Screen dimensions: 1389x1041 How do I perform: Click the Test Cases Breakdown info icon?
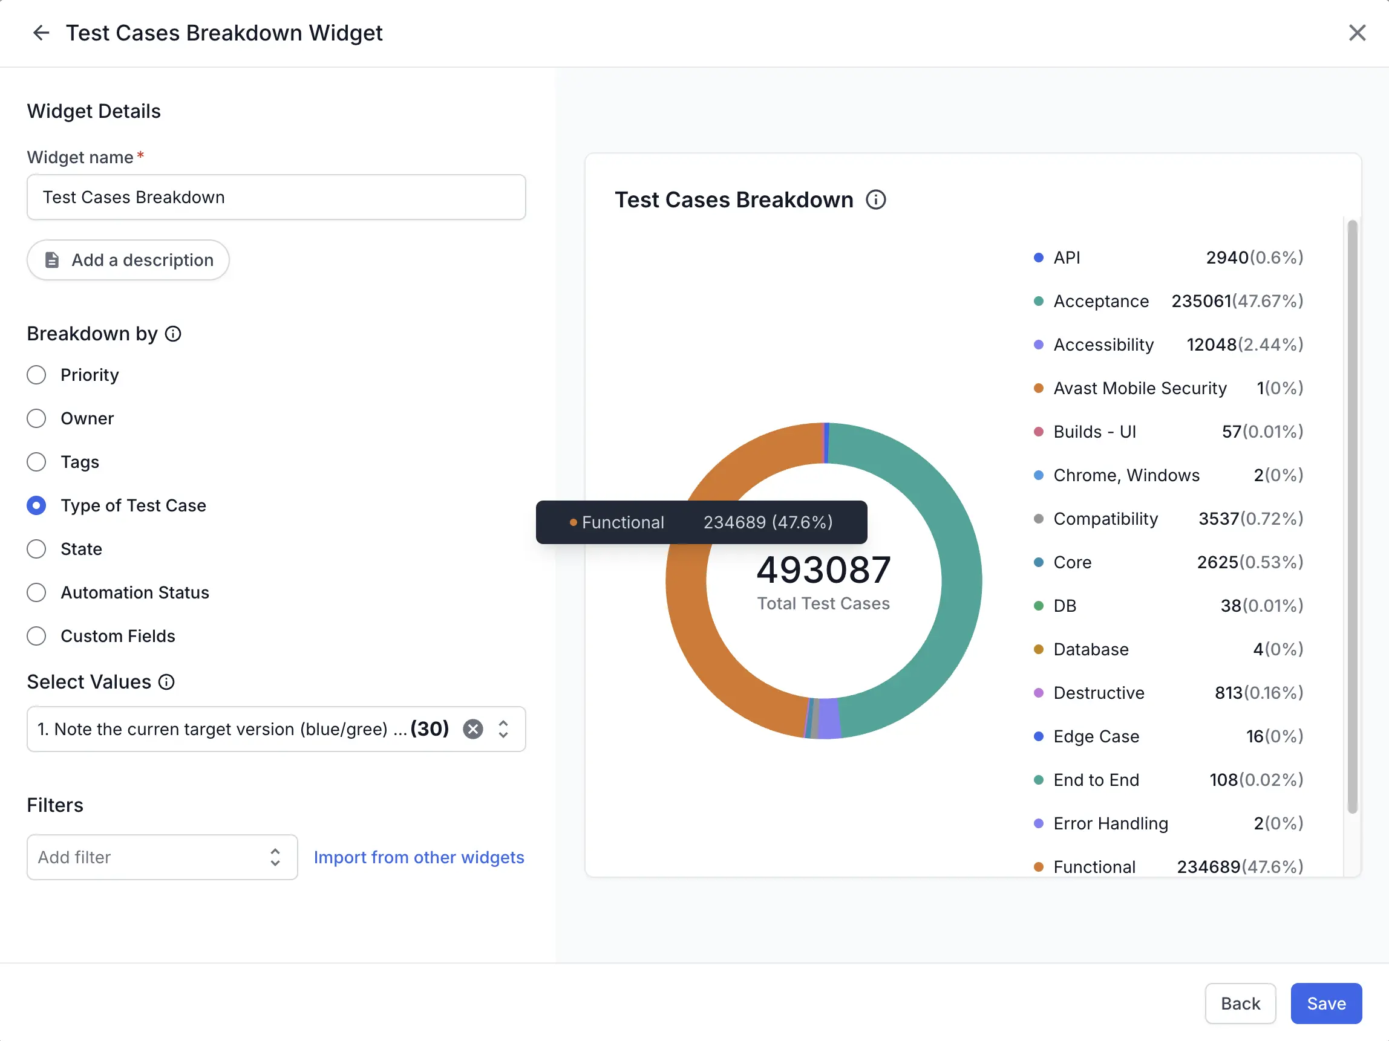[876, 199]
